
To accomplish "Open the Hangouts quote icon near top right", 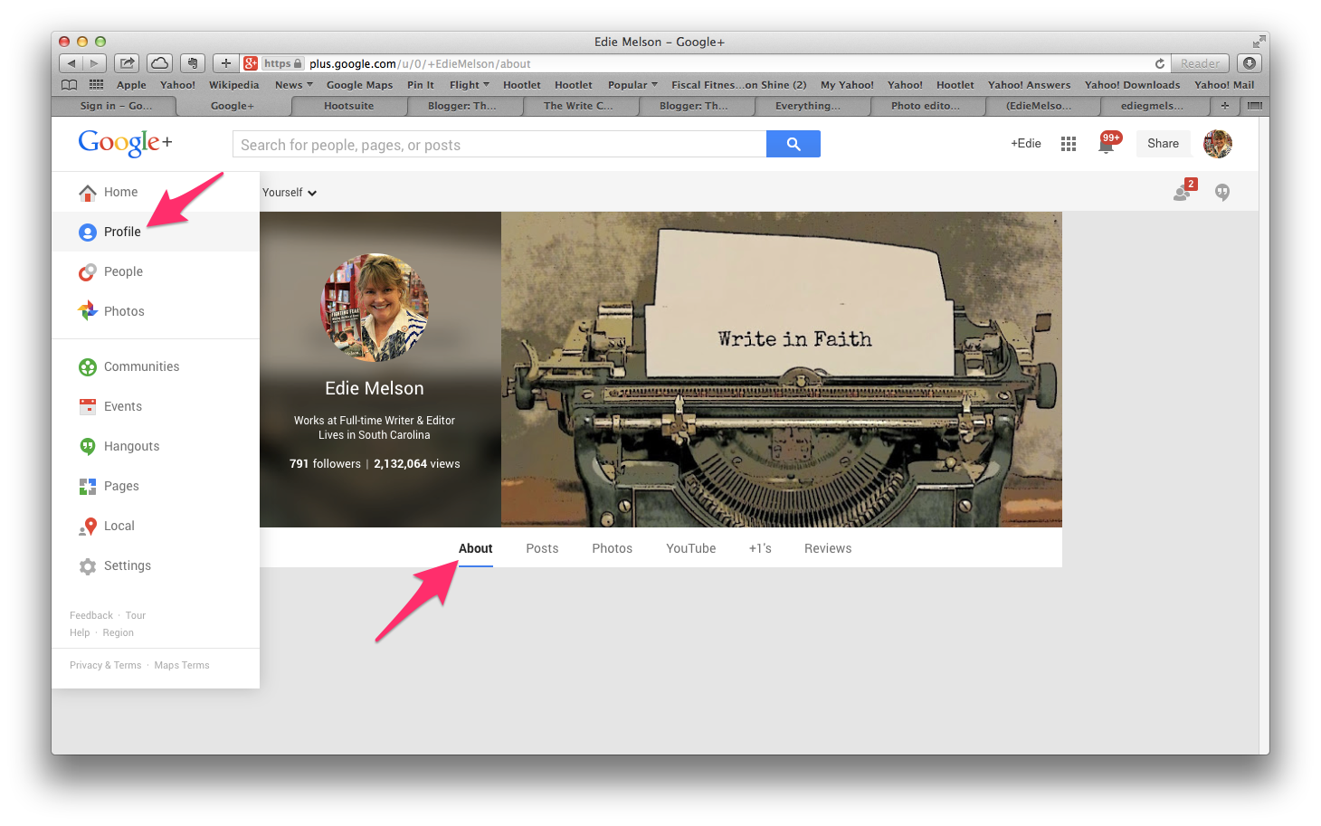I will (1222, 193).
